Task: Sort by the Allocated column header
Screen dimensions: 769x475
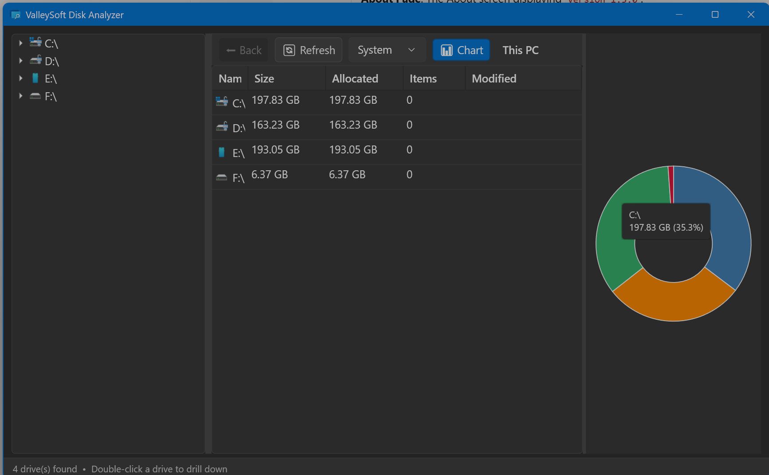Action: [365, 79]
